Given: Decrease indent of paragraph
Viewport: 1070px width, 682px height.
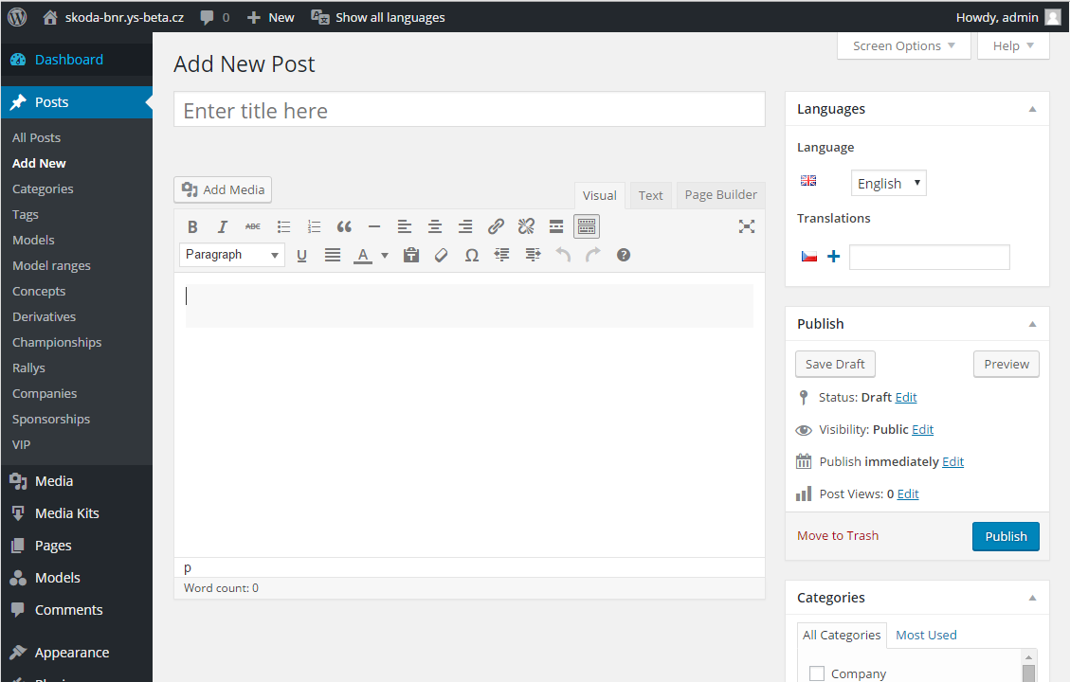Looking at the screenshot, I should (501, 255).
